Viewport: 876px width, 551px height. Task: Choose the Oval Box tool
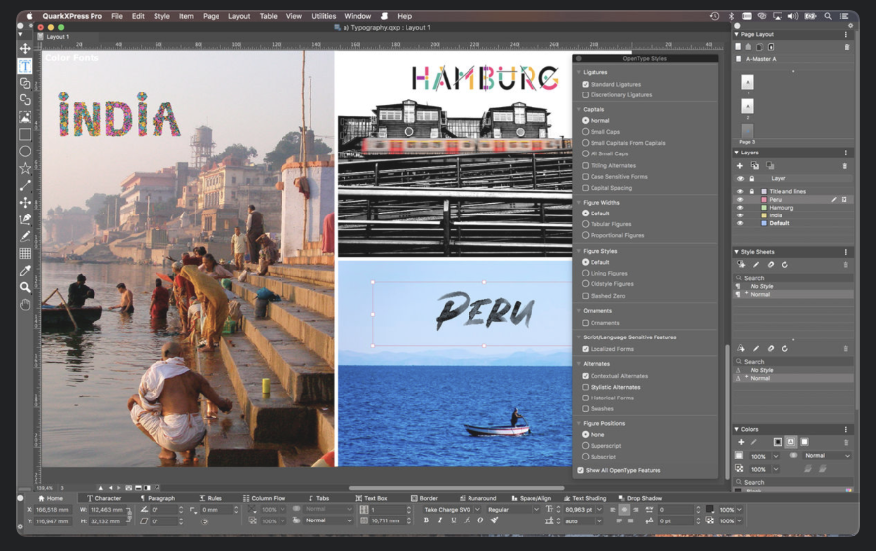[x=25, y=151]
